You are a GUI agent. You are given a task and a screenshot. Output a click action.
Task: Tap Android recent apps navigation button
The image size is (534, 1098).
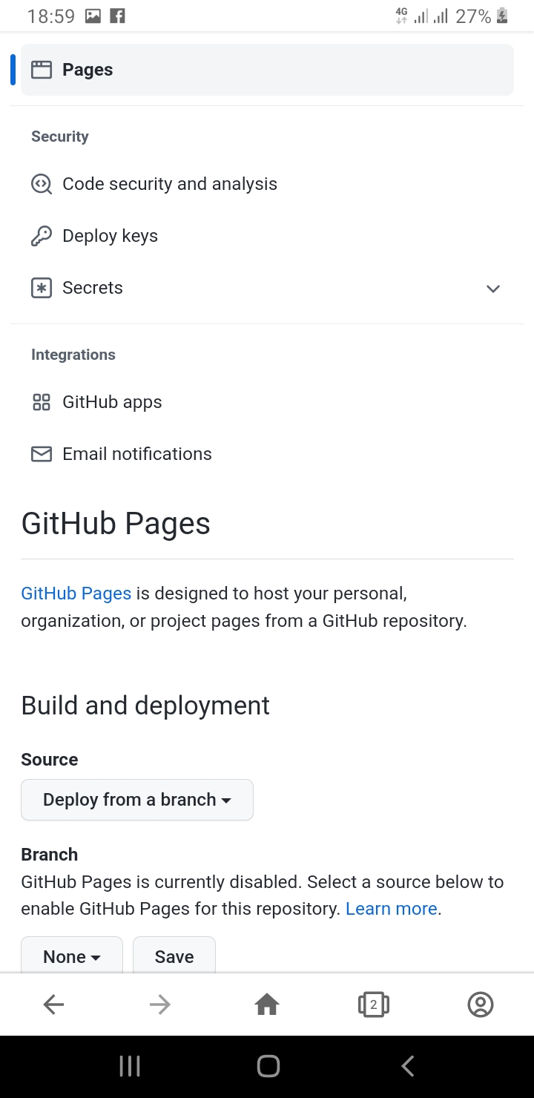click(130, 1067)
